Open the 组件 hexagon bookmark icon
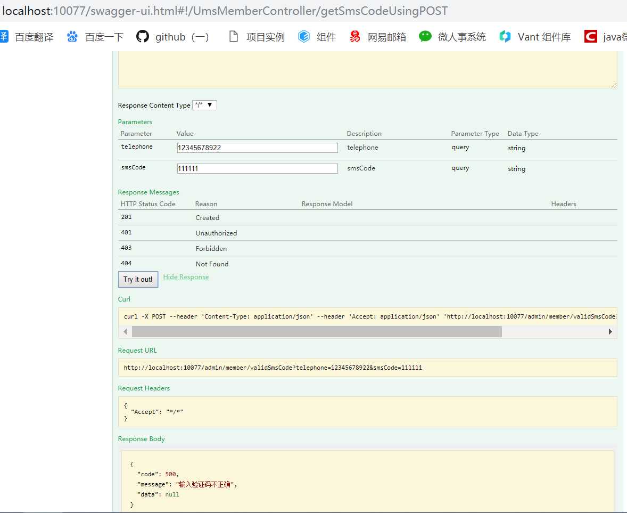 (x=304, y=36)
